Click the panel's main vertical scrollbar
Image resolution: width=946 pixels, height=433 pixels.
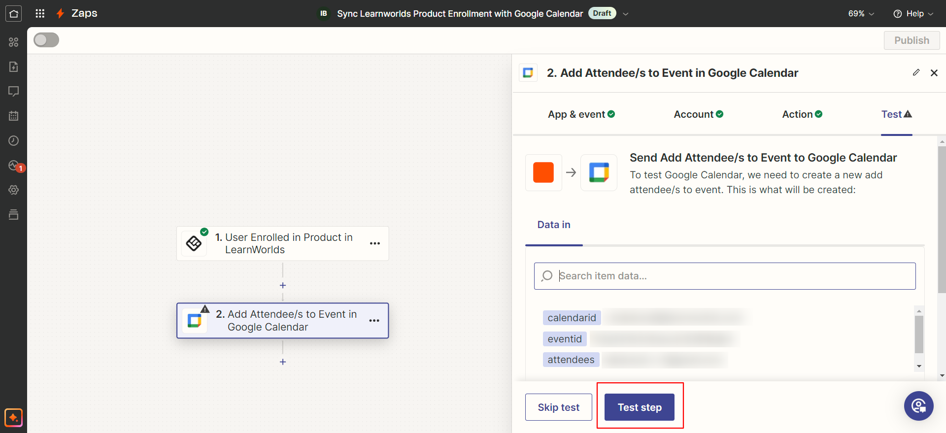click(942, 219)
